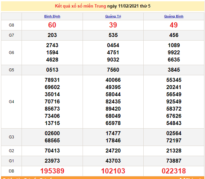Click the G7 number 535
205x179 pixels.
pyautogui.click(x=113, y=35)
